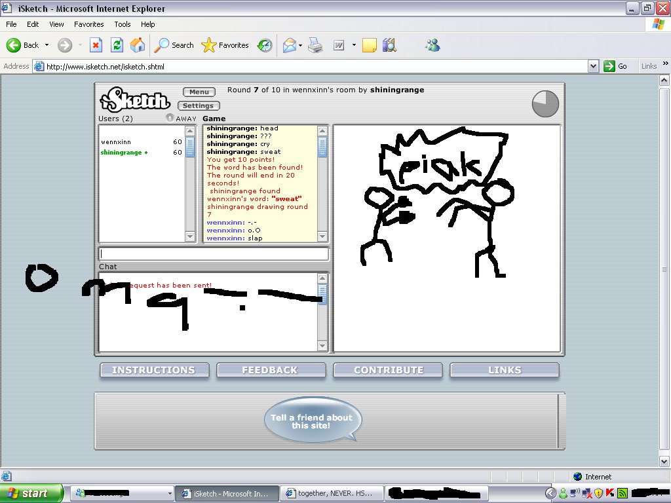671x503 pixels.
Task: Open the View menu
Action: click(56, 24)
